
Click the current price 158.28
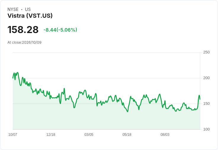pyautogui.click(x=23, y=30)
